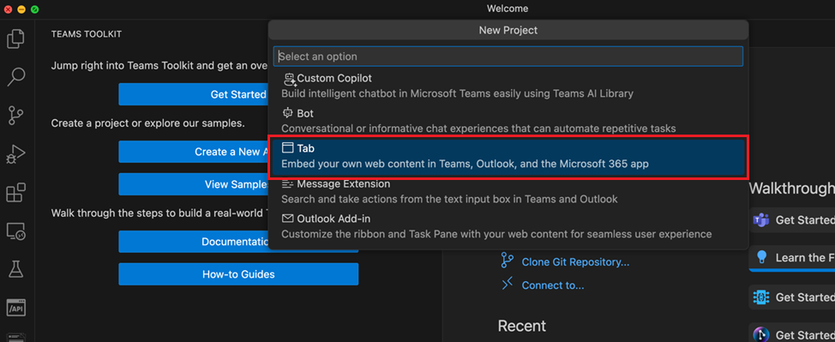Screen dimensions: 835x342
Task: Open the Run and Debug view
Action: [15, 154]
